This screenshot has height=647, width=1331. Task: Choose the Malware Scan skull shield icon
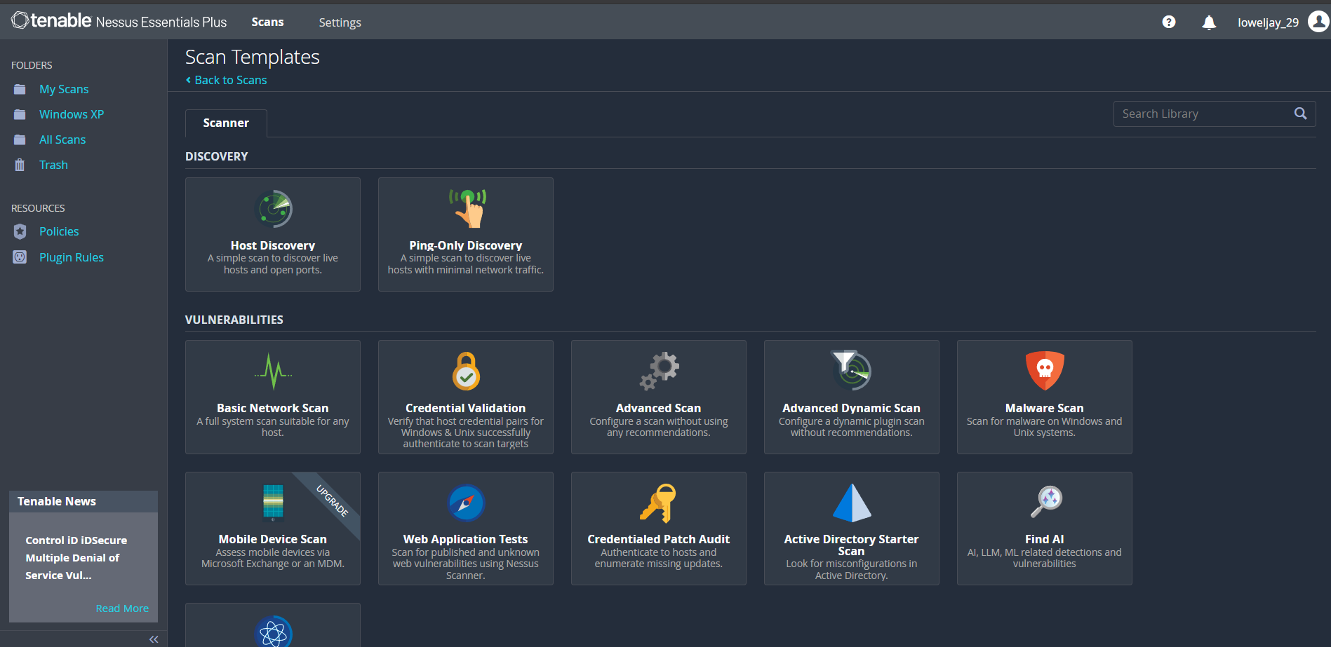point(1045,370)
